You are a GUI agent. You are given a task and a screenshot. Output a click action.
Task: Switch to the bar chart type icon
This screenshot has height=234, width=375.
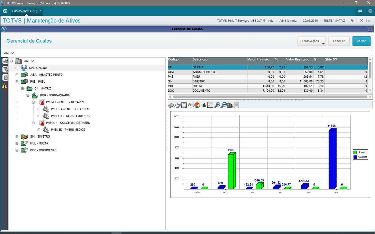[x=204, y=105]
